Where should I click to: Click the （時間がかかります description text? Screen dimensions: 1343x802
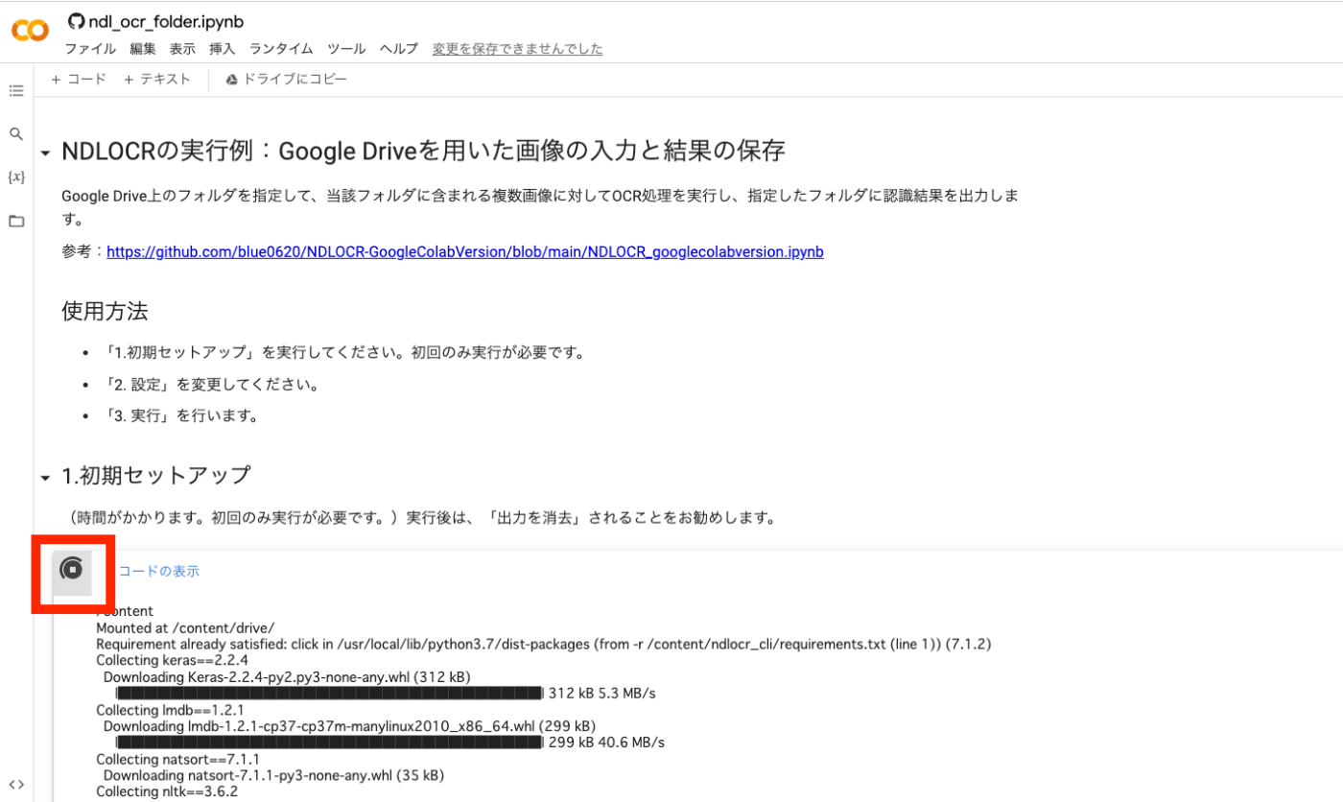tap(421, 517)
